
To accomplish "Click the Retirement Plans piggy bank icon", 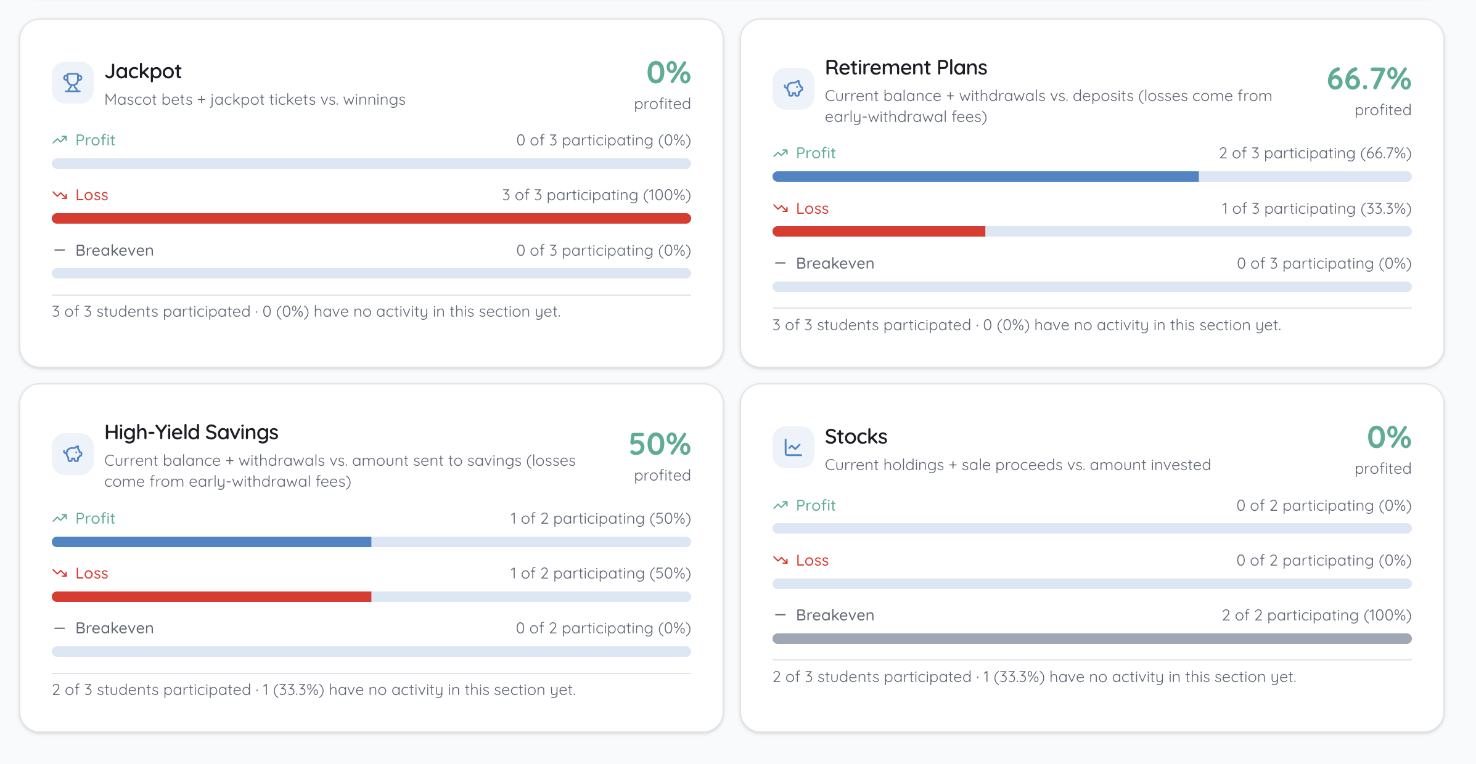I will pyautogui.click(x=793, y=89).
